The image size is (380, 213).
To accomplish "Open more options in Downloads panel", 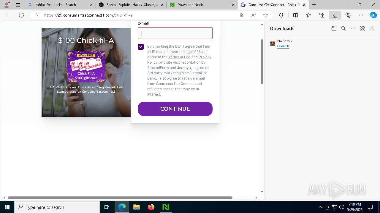I will (353, 28).
